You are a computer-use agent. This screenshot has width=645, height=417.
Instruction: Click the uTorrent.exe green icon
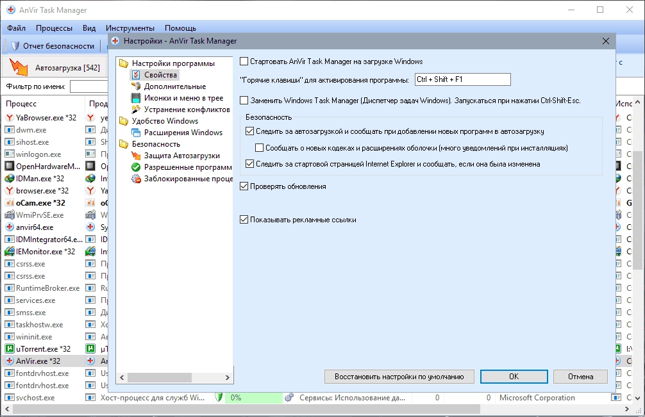9,349
